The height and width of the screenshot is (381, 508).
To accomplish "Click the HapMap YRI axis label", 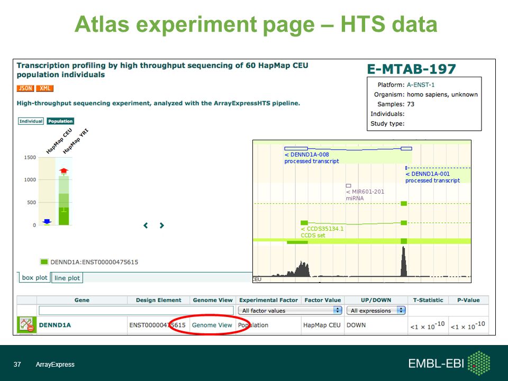I will pyautogui.click(x=76, y=141).
